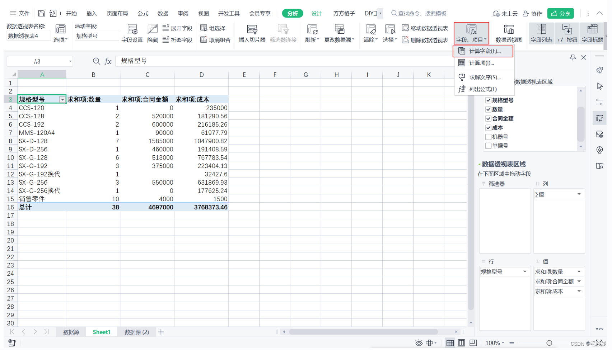Close the pivot table side pane

pos(584,57)
